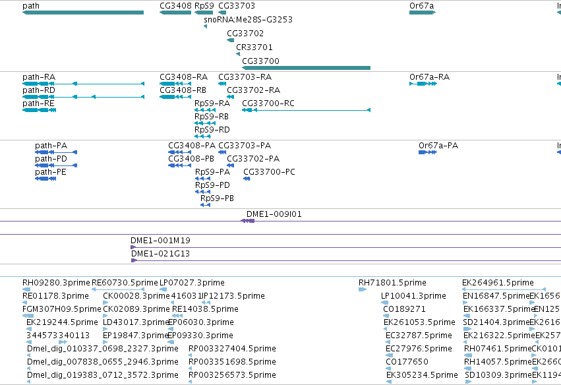Click the CO189271 feature label
The image size is (561, 385).
tap(405, 309)
